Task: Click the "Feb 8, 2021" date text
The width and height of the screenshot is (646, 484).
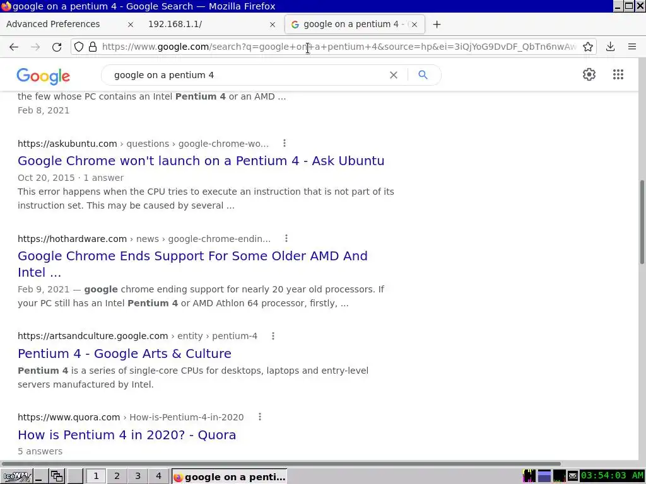Action: click(44, 110)
